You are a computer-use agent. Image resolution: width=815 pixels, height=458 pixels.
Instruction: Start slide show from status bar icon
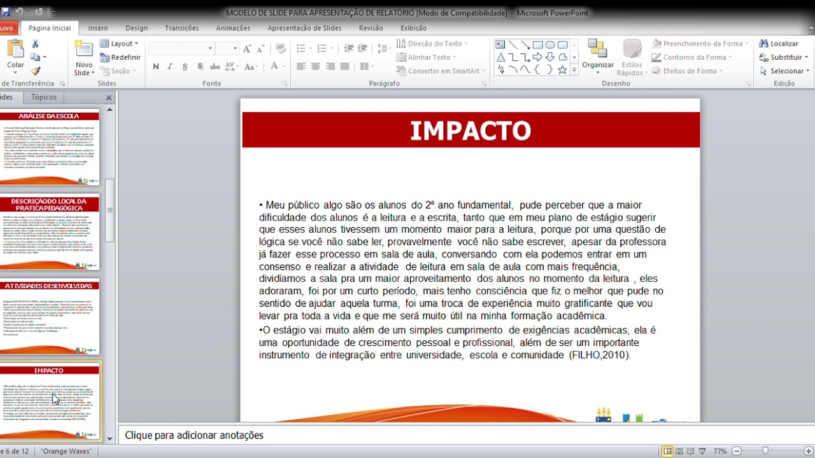704,451
